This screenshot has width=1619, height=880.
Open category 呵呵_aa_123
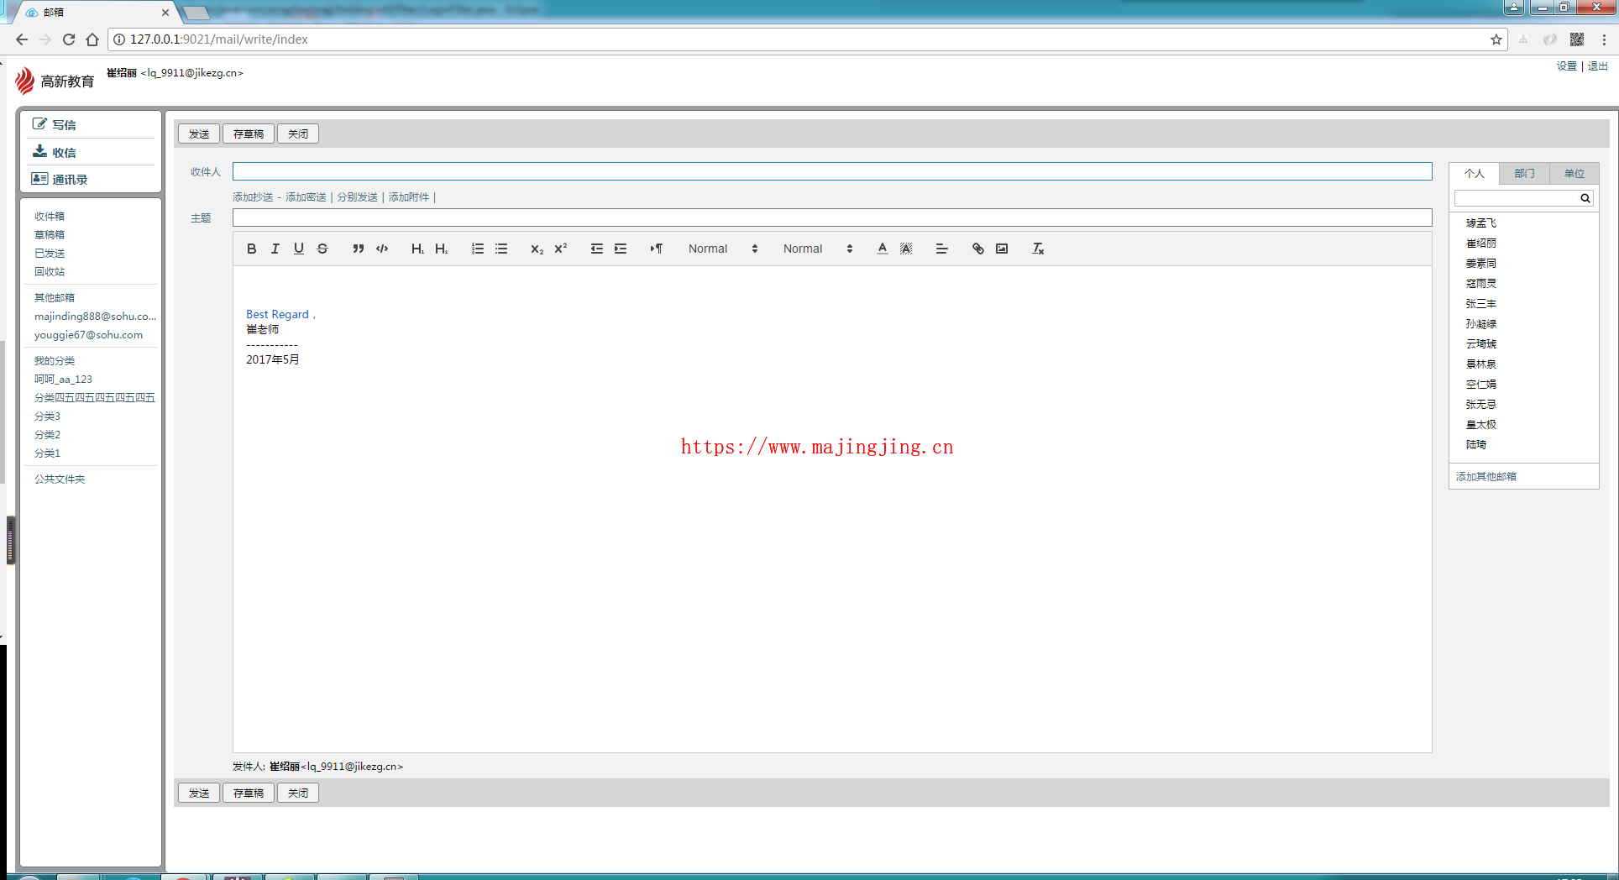(63, 380)
